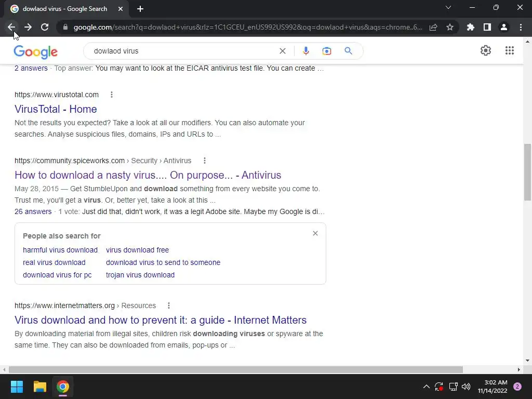The width and height of the screenshot is (532, 399).
Task: Click the '2 answers' link
Action: [x=31, y=68]
